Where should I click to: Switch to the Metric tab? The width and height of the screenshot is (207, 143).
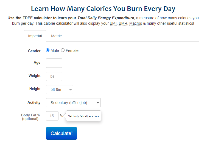click(x=56, y=36)
